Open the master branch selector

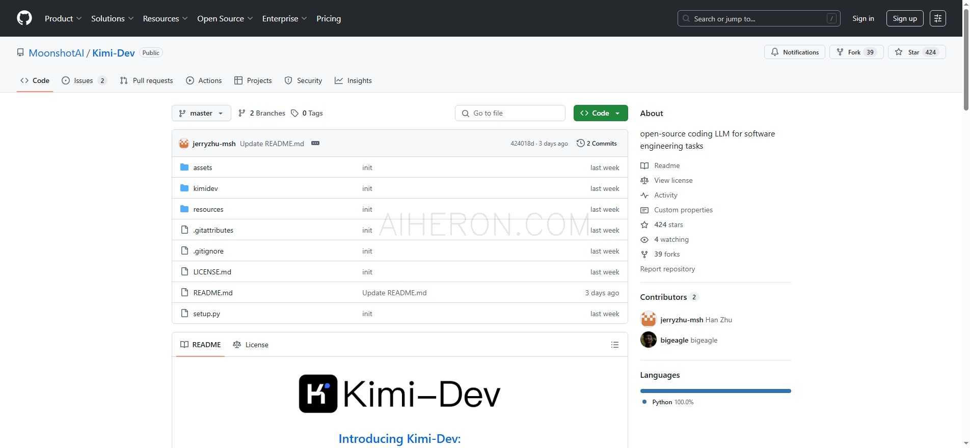pyautogui.click(x=201, y=113)
